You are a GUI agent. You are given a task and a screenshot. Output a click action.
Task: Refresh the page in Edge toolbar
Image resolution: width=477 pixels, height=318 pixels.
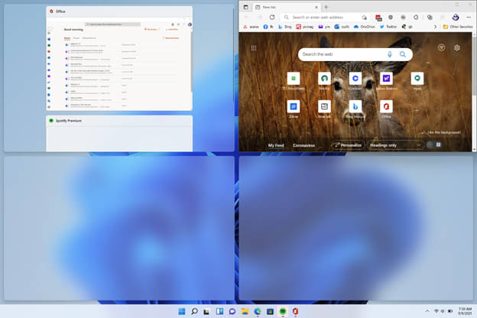(272, 18)
